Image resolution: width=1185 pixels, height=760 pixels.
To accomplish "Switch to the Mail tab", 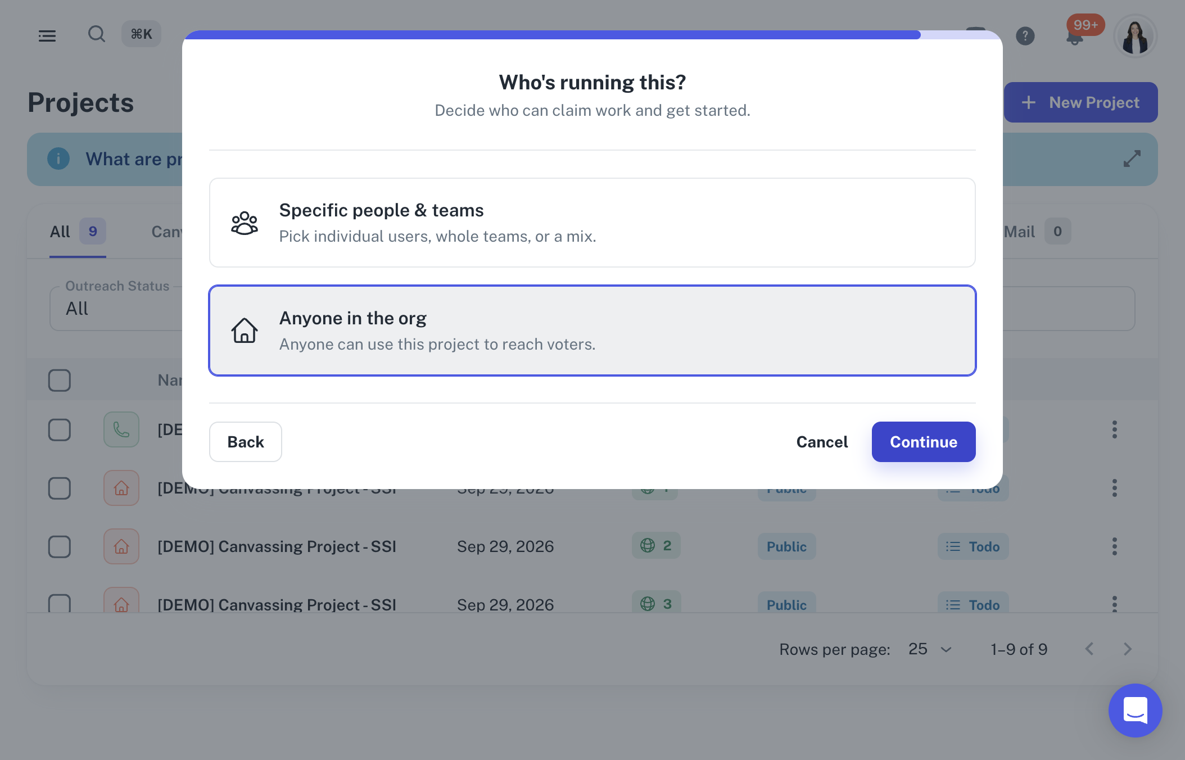I will pyautogui.click(x=1038, y=232).
